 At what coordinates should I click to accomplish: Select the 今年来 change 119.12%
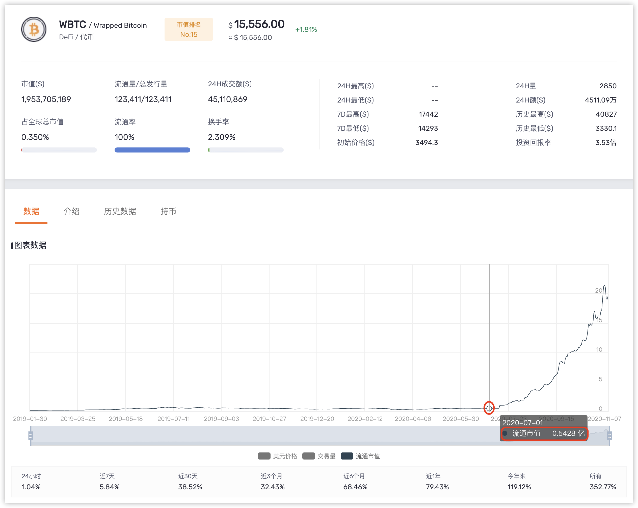(519, 487)
